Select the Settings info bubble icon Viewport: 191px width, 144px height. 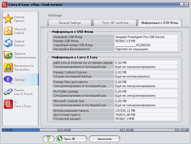[8, 80]
